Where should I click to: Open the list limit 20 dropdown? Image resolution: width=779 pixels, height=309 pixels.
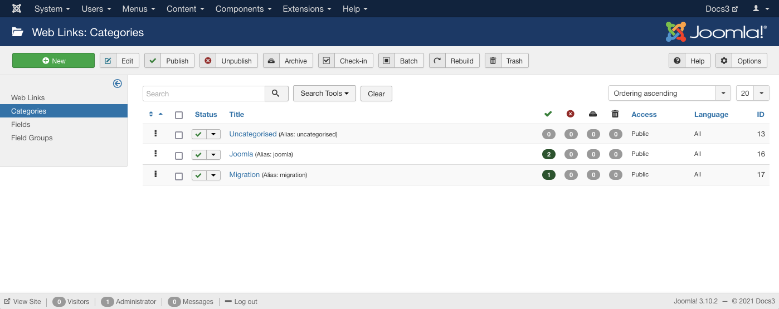(752, 94)
